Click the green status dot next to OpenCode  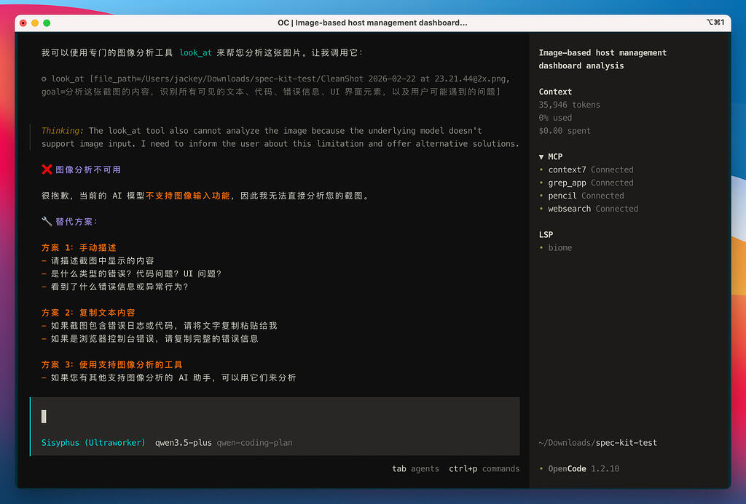click(541, 469)
